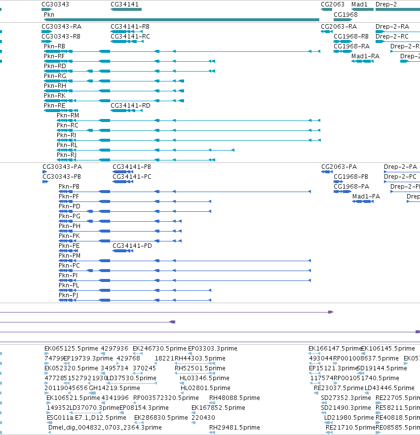Click the Pkn-PB protein label

[69, 187]
